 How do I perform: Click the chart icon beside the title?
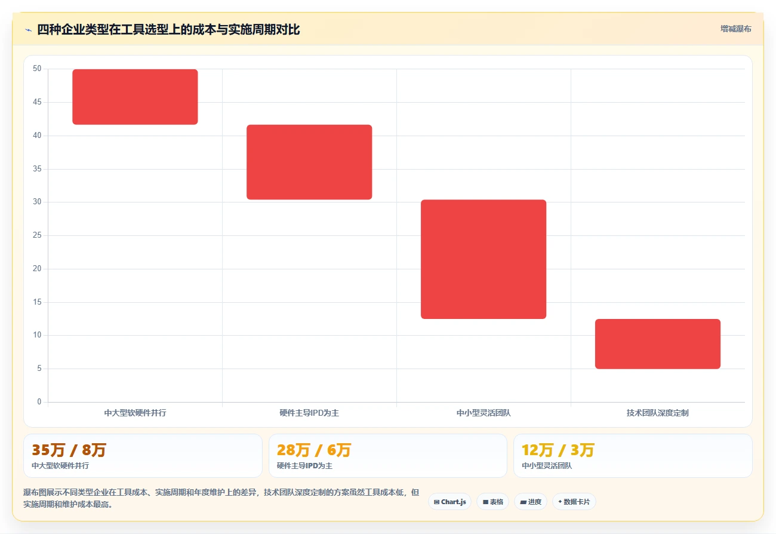pyautogui.click(x=28, y=29)
